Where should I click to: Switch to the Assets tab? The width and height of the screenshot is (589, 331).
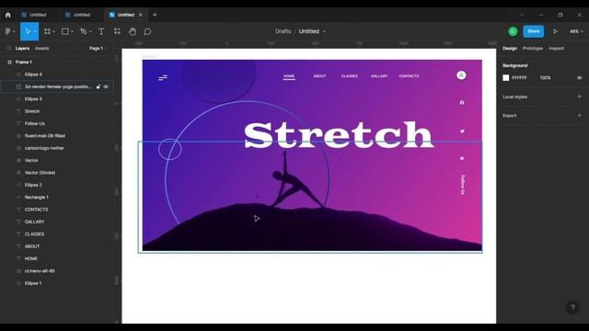point(41,49)
